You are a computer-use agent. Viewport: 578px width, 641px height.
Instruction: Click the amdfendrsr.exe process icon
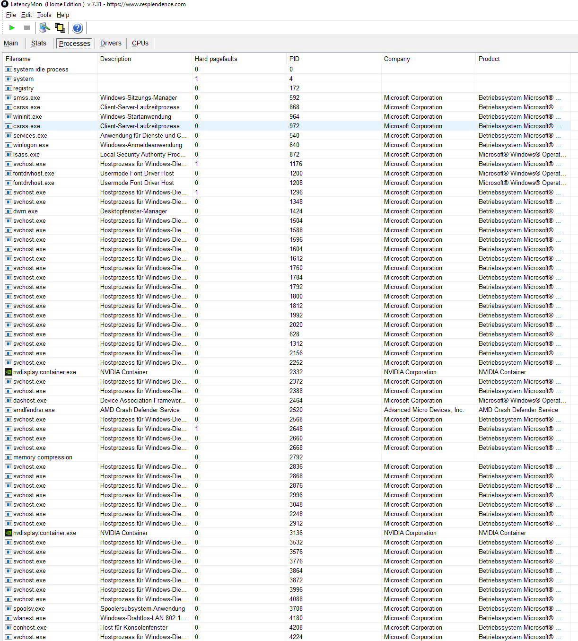9,410
